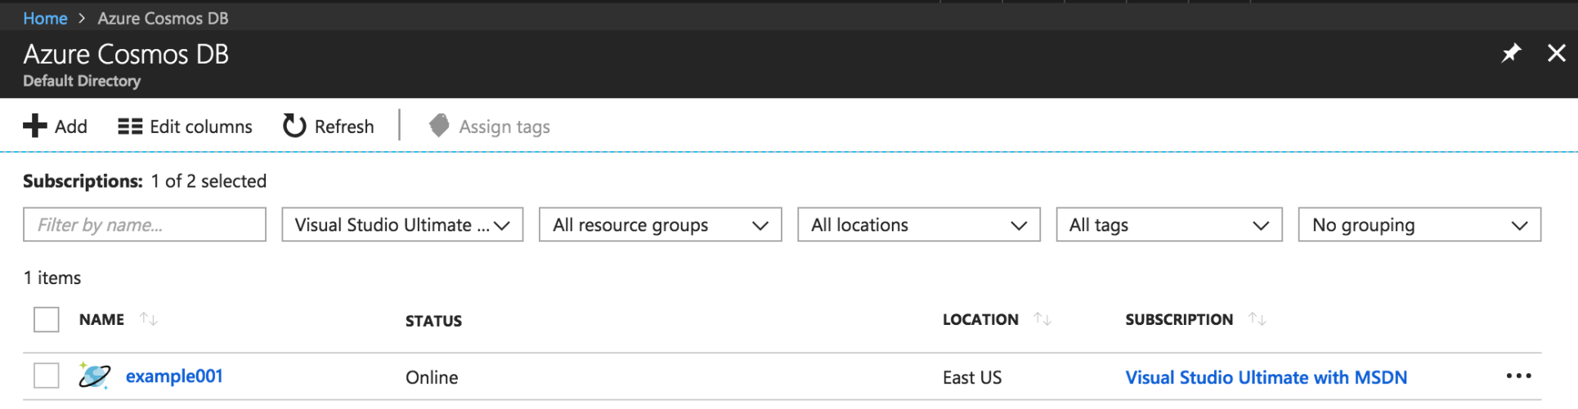Click the East US location cell
The image size is (1578, 409).
pos(972,377)
